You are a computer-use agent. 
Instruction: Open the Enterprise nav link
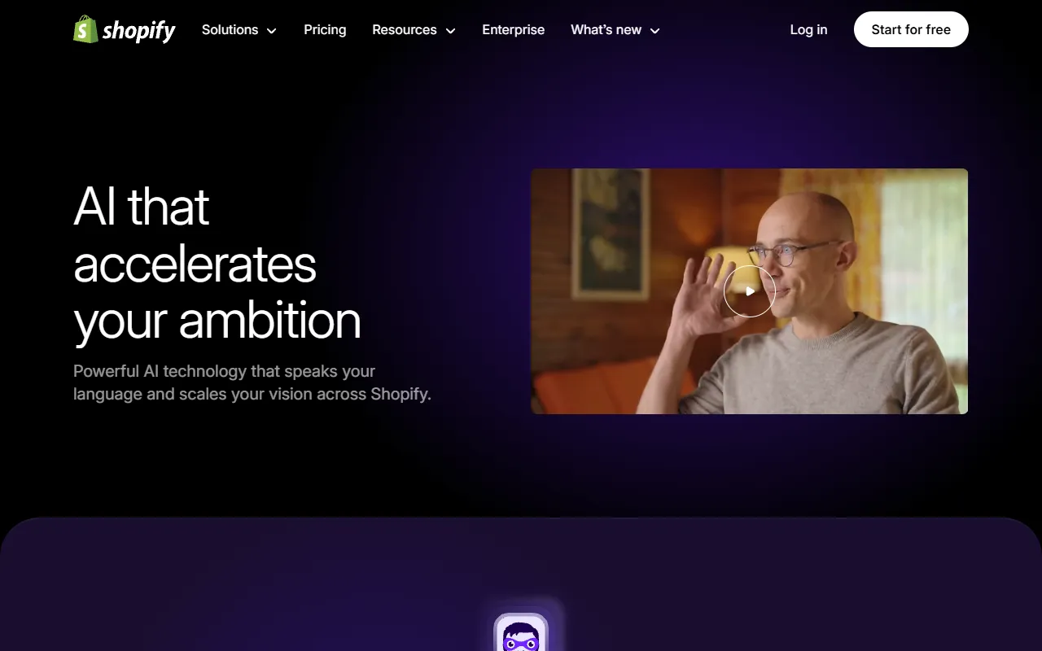click(513, 29)
